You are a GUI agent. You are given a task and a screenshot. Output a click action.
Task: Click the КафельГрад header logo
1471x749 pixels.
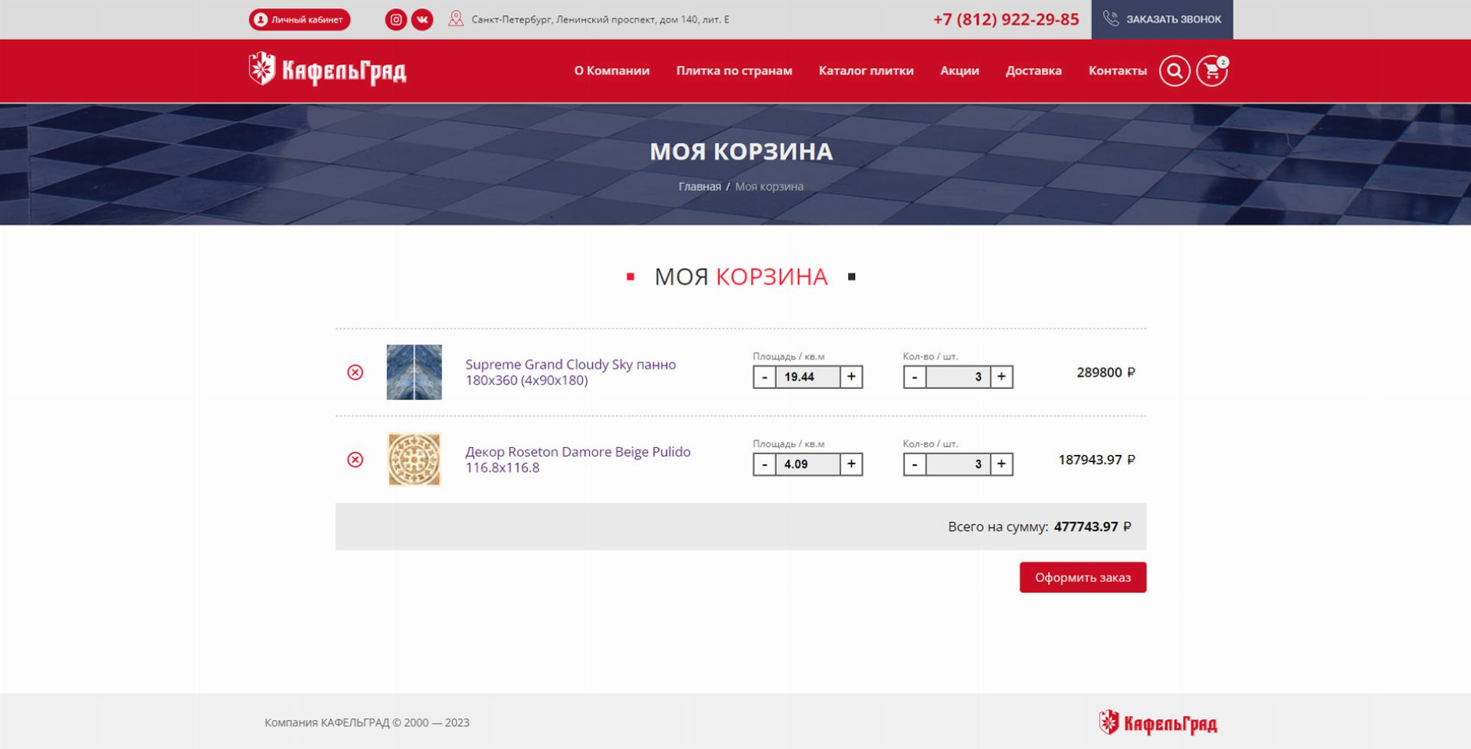[x=328, y=70]
